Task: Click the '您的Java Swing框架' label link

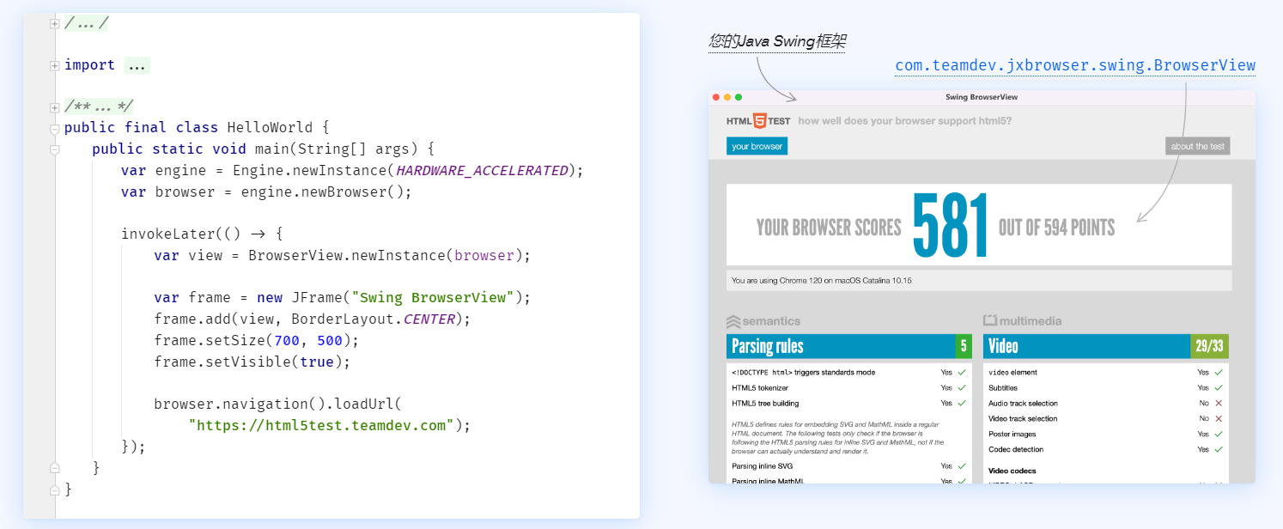Action: tap(777, 41)
